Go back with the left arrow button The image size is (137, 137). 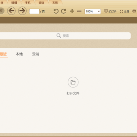tap(11, 11)
